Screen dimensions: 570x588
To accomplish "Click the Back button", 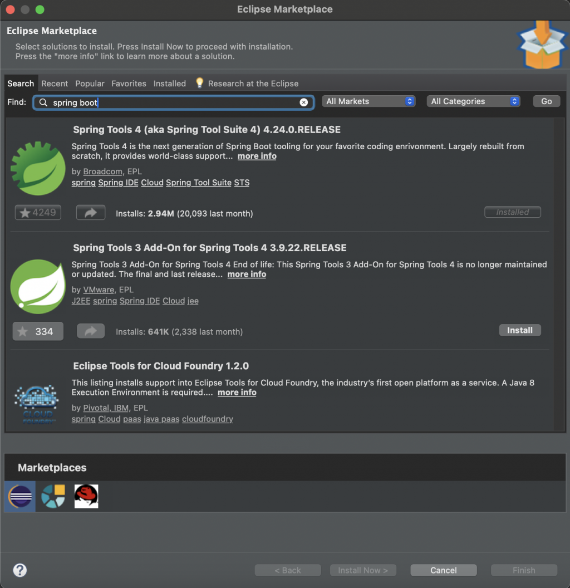I will click(288, 570).
